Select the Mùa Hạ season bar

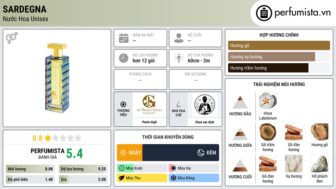pos(194,168)
